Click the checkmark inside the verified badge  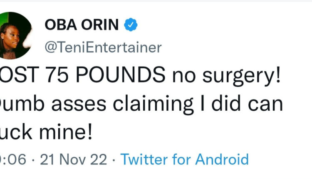132,25
